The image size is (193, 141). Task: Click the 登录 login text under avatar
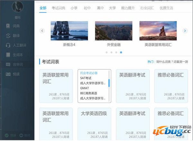pos(17,17)
